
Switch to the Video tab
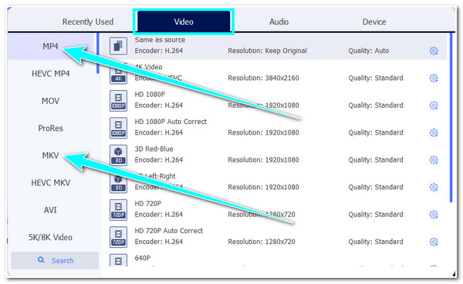coord(184,22)
